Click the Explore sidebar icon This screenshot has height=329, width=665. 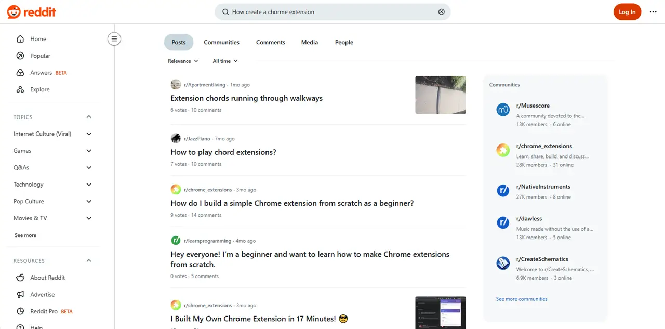pyautogui.click(x=20, y=89)
